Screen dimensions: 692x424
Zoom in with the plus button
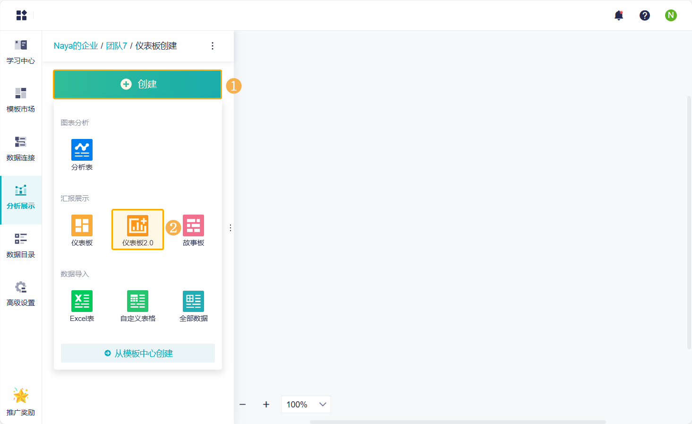266,405
